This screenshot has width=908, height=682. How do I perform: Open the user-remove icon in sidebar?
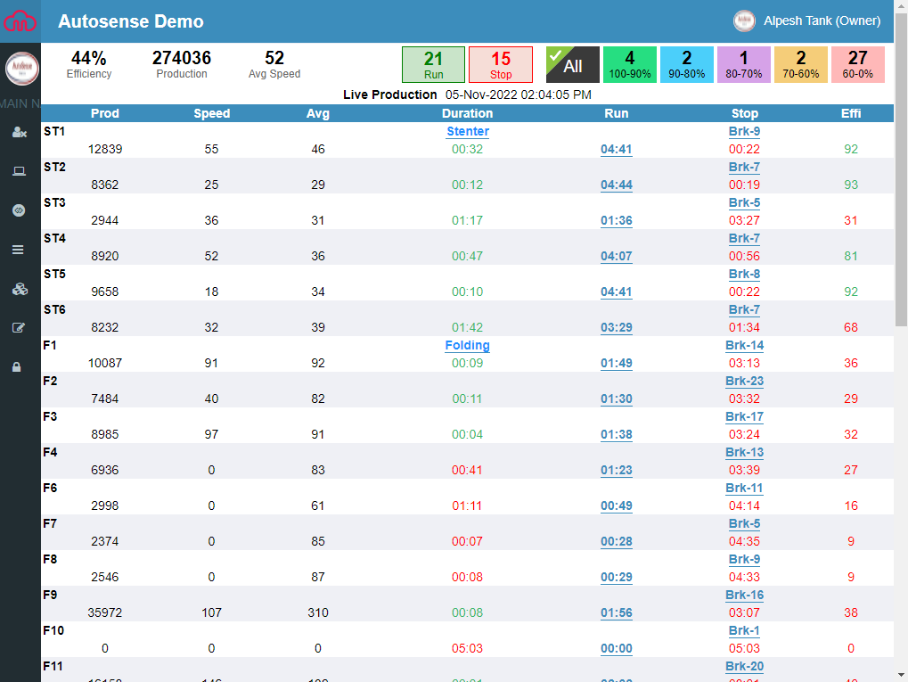tap(19, 133)
